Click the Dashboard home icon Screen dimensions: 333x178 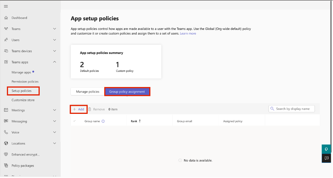(6, 18)
